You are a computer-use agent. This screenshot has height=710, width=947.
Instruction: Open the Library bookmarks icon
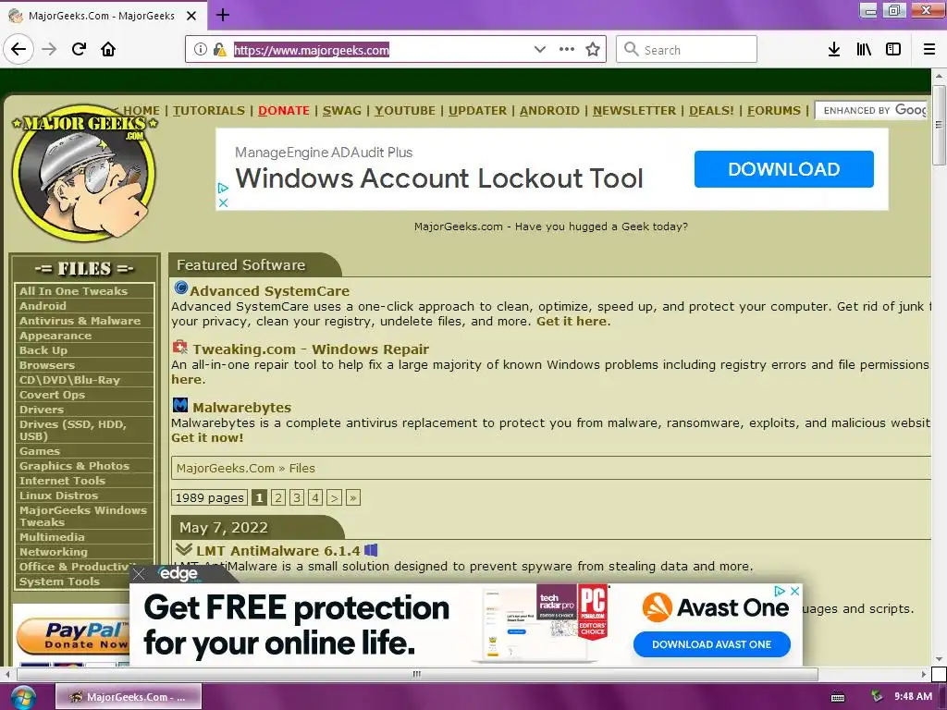coord(864,49)
